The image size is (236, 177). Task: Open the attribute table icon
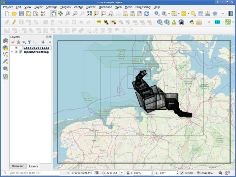[201, 14]
